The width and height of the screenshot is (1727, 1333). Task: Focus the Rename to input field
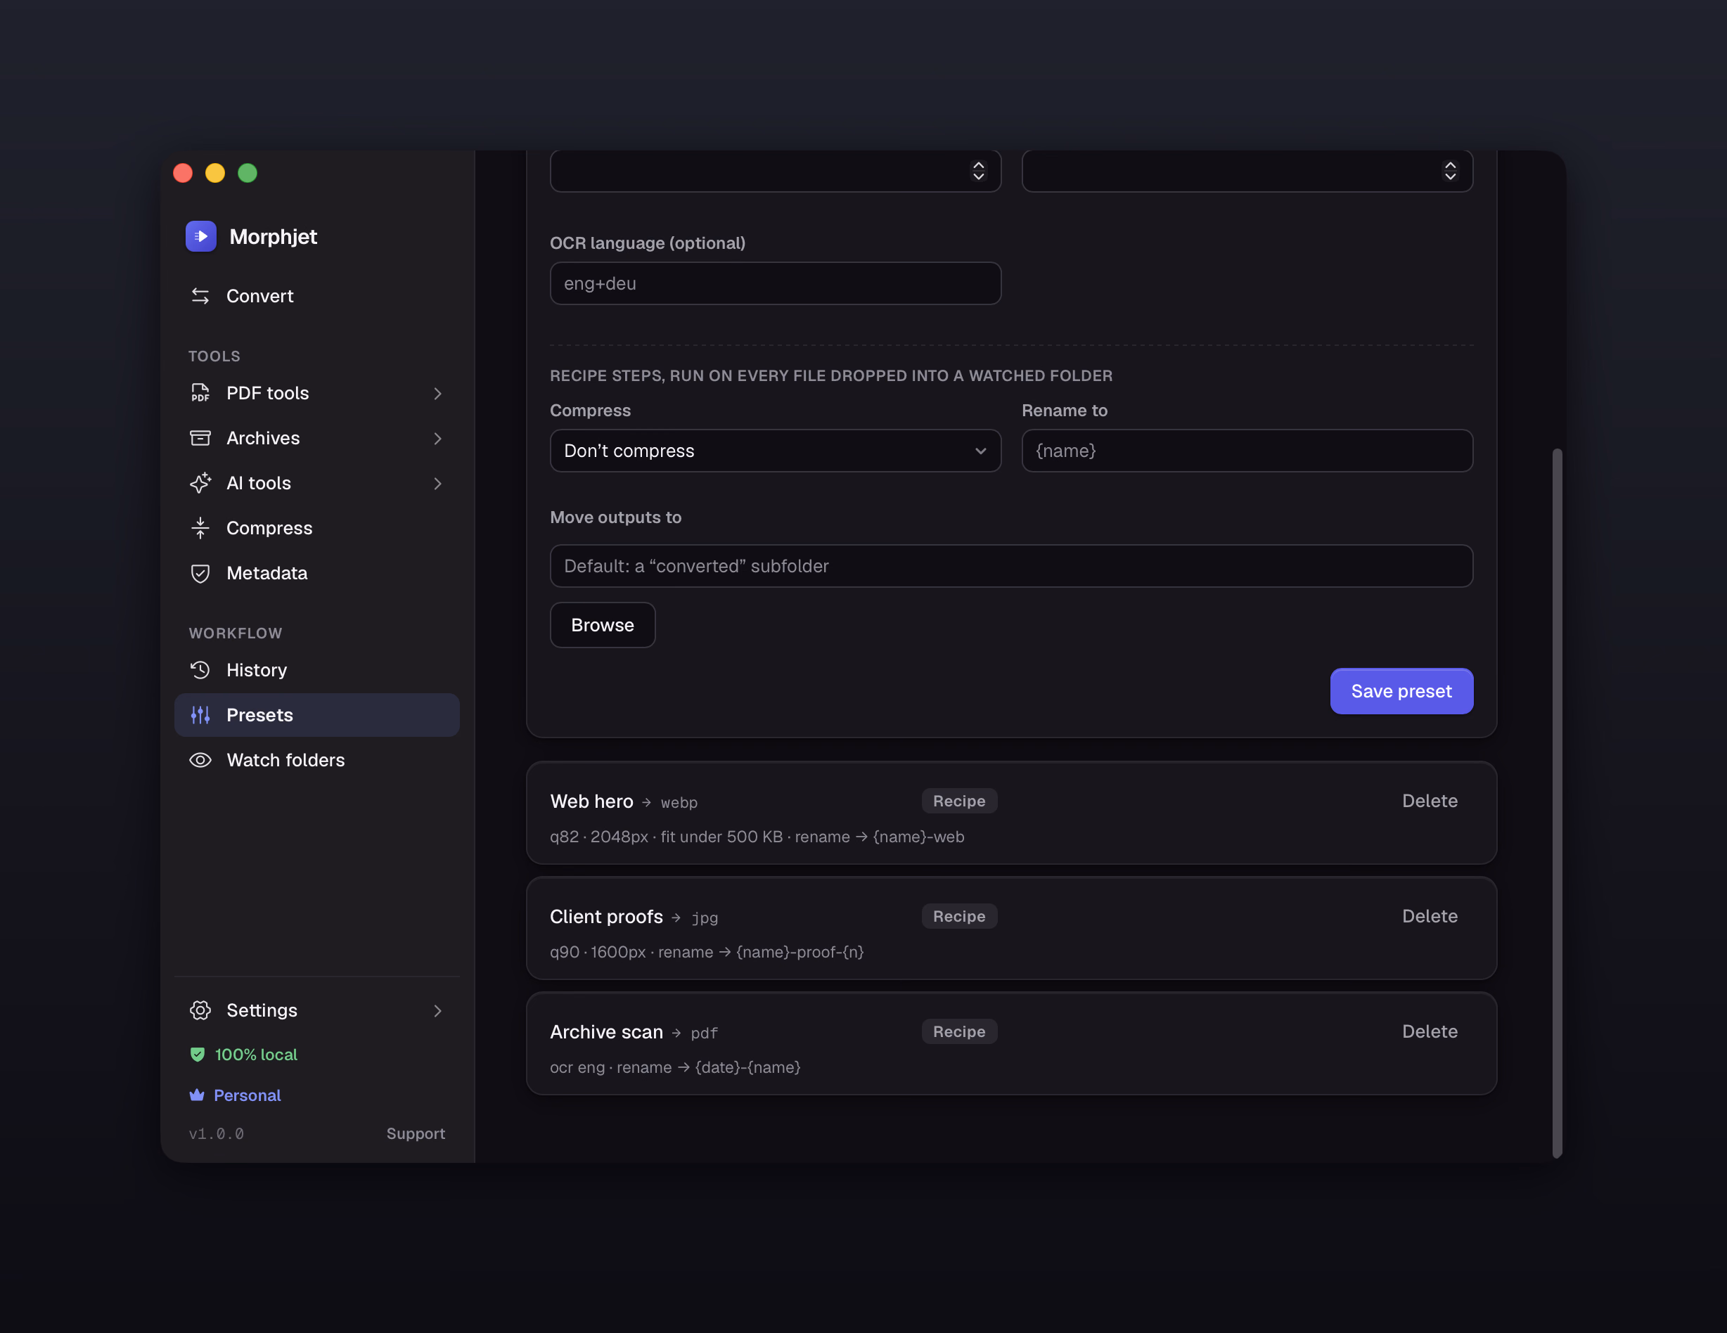pos(1247,451)
